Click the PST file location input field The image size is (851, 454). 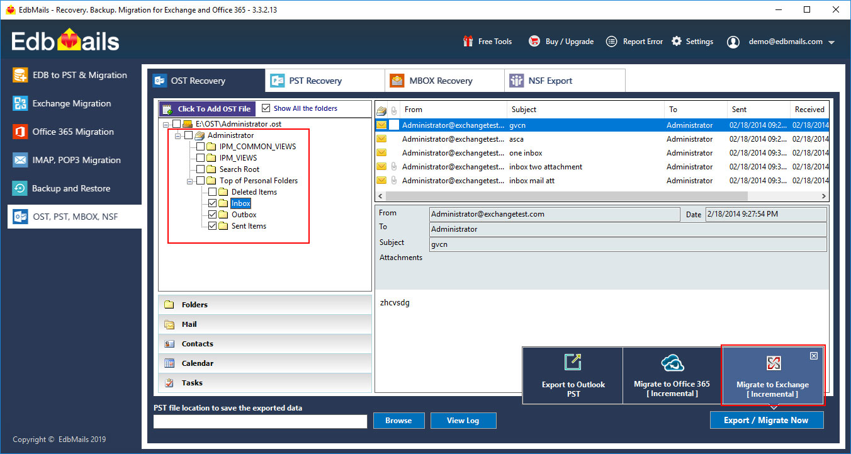(x=260, y=421)
